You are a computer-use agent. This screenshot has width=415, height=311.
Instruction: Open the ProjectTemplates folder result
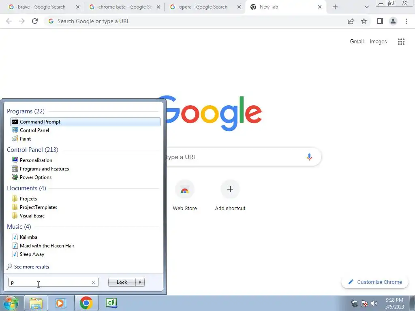point(85,207)
